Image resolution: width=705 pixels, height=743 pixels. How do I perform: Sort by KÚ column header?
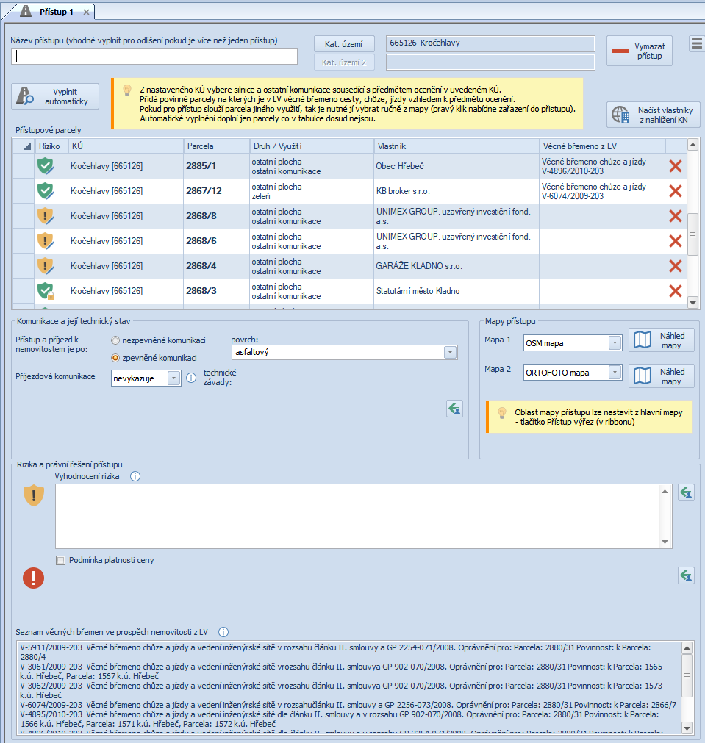[126, 146]
